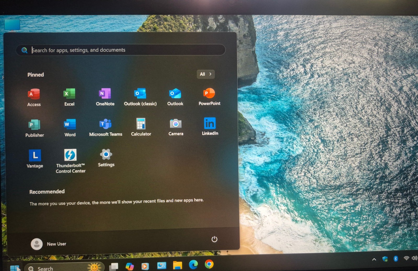This screenshot has height=271, width=418.
Task: Launch the Camera app
Action: pyautogui.click(x=176, y=127)
